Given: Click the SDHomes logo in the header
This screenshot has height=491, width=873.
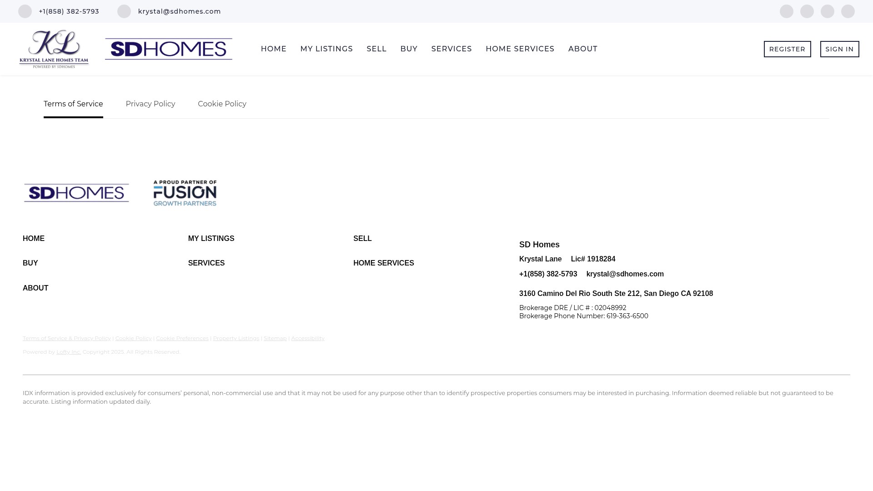Looking at the screenshot, I should [x=169, y=49].
